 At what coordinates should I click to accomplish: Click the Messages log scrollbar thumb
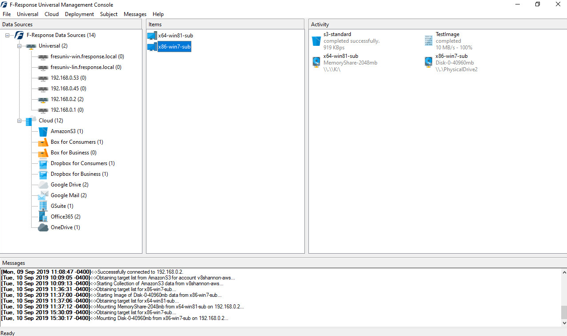(x=563, y=312)
